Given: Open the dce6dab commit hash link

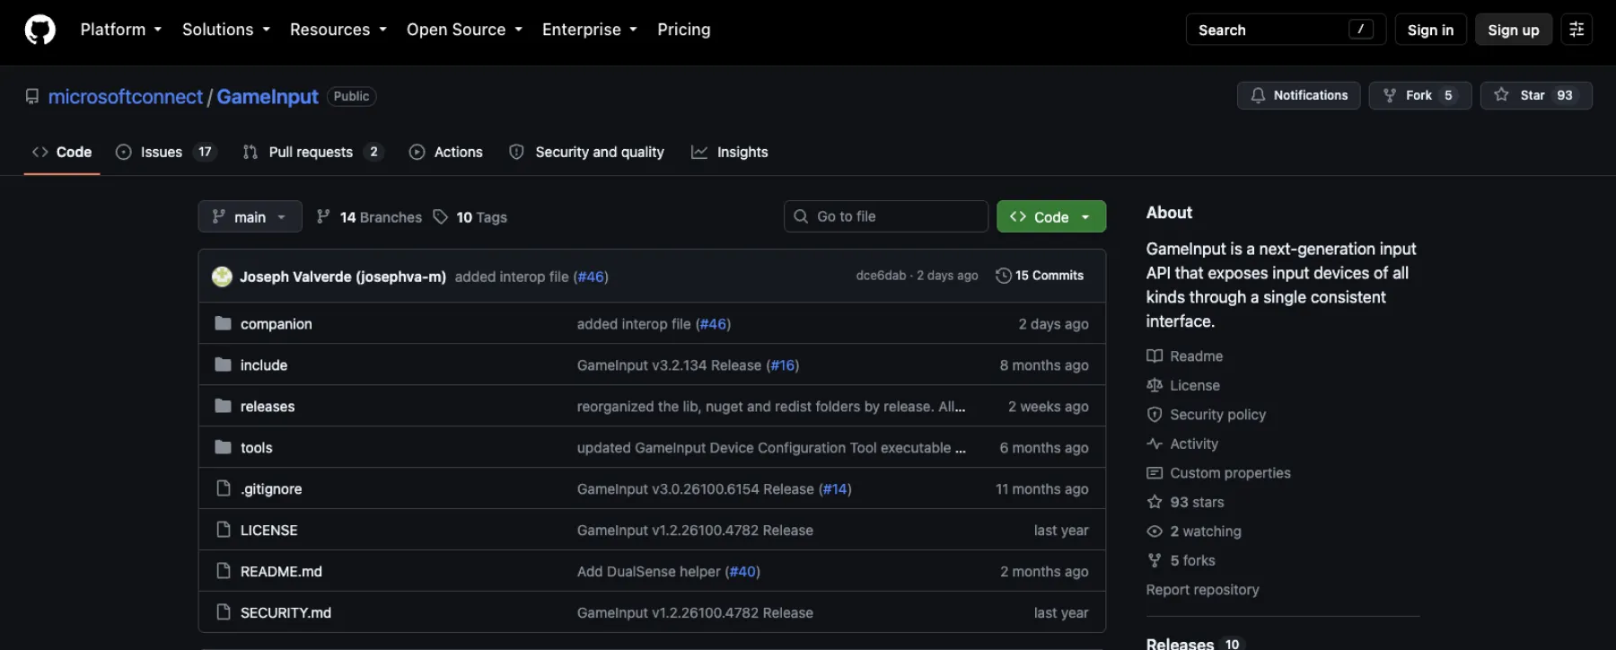Looking at the screenshot, I should [881, 276].
